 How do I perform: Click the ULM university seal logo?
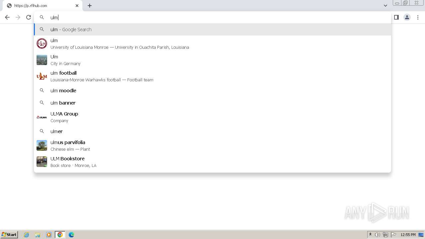pos(42,43)
